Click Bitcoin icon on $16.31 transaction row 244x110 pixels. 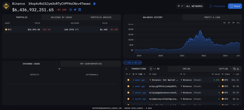point(128,80)
